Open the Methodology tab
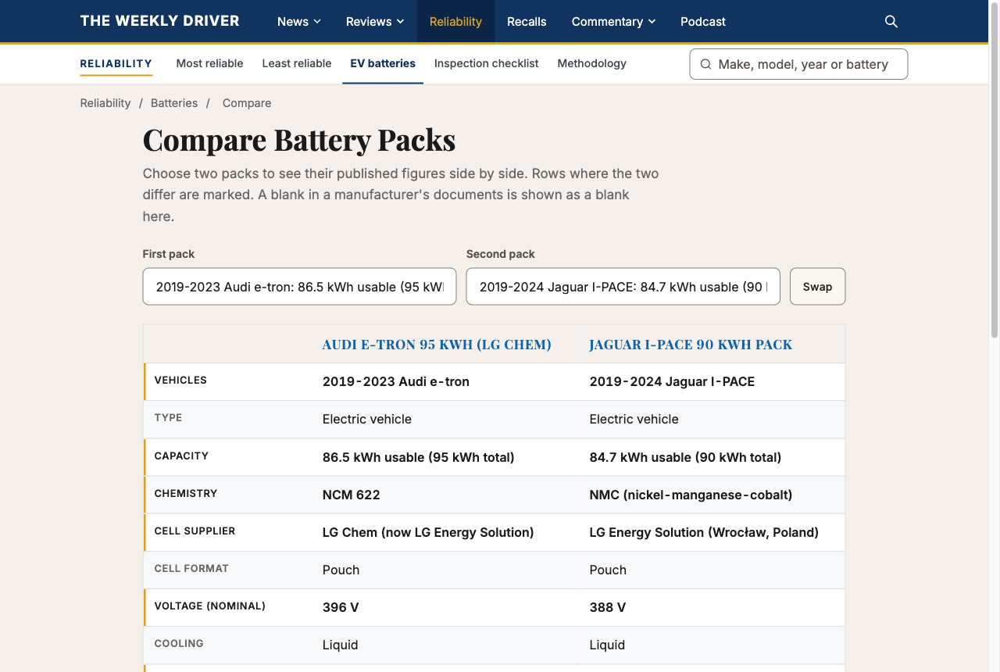This screenshot has width=1000, height=672. coord(591,63)
